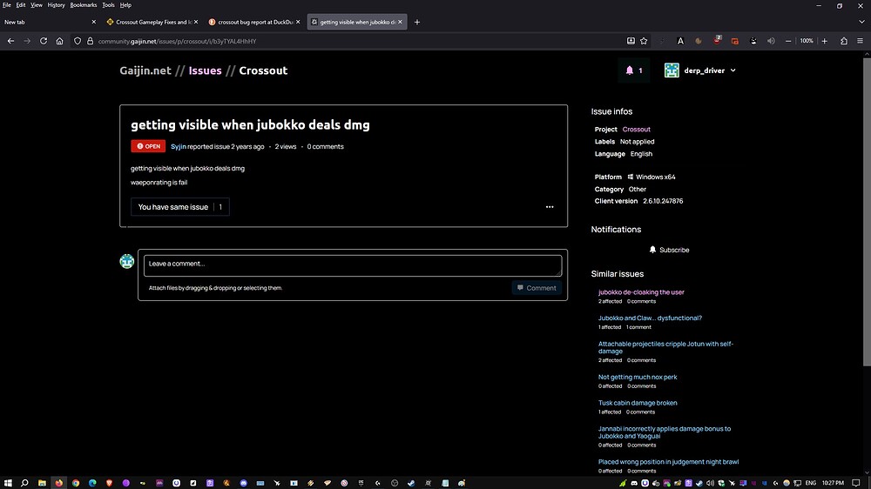Screen dimensions: 871x489
Task: Open Firefox's hamburger application menu
Action: [x=861, y=41]
